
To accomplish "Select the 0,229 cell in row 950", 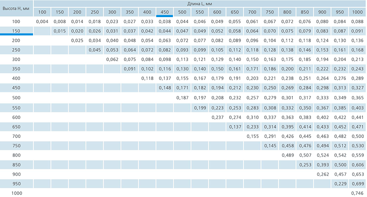I will [x=340, y=184].
